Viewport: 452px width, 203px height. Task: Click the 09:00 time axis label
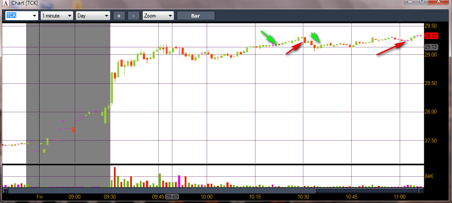point(74,197)
